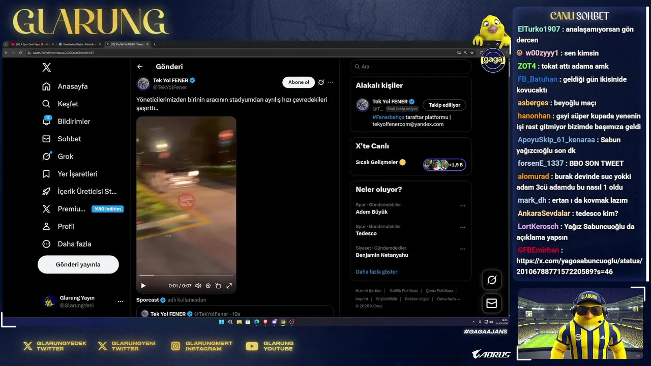Click the Abone ol button
Viewport: 651px width, 366px height.
coord(299,82)
